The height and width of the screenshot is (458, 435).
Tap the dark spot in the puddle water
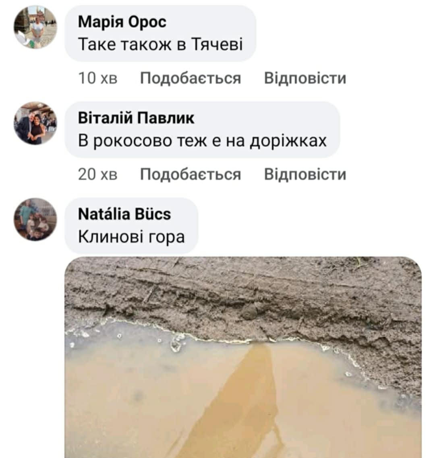tap(137, 396)
